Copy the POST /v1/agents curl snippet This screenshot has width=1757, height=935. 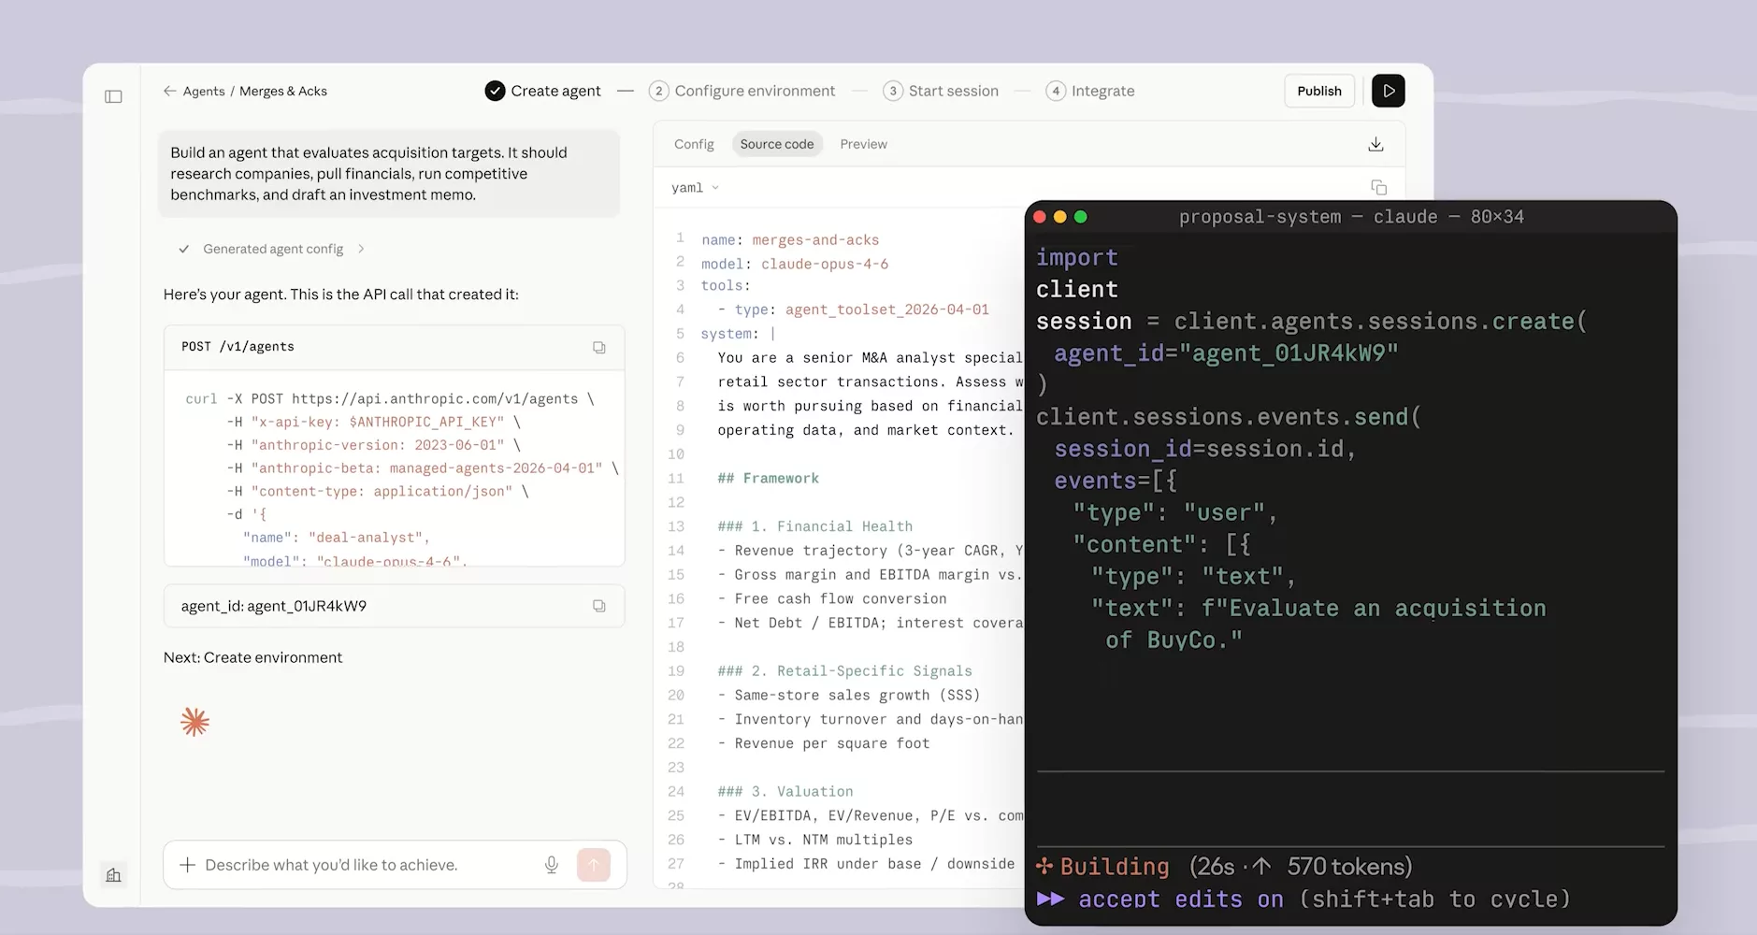click(599, 347)
